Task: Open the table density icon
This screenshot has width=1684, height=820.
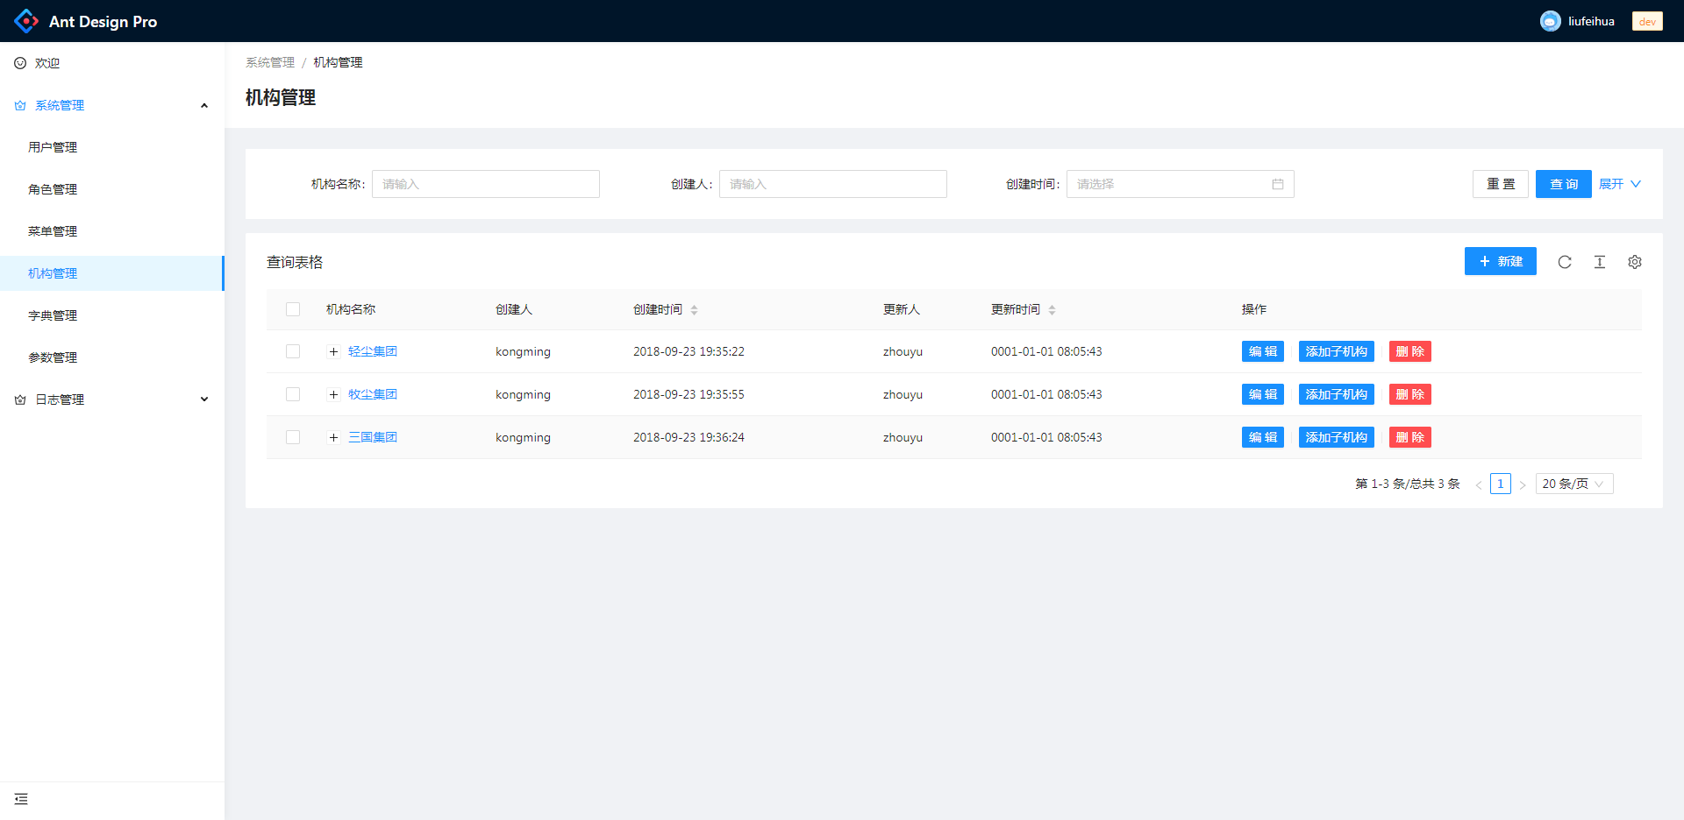Action: tap(1600, 262)
